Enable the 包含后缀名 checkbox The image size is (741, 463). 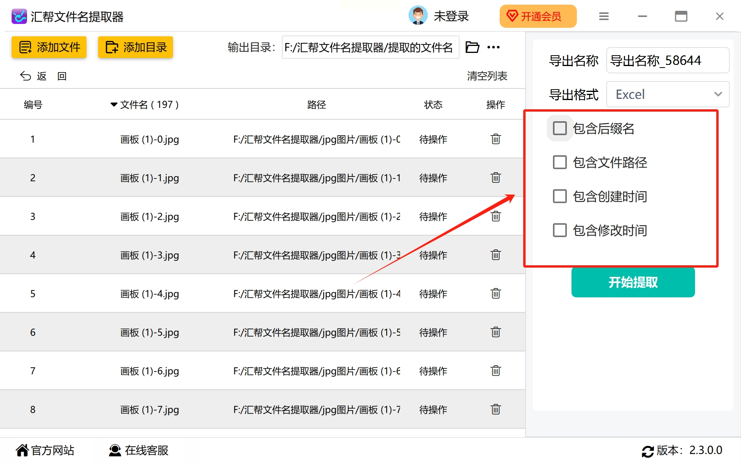tap(560, 128)
